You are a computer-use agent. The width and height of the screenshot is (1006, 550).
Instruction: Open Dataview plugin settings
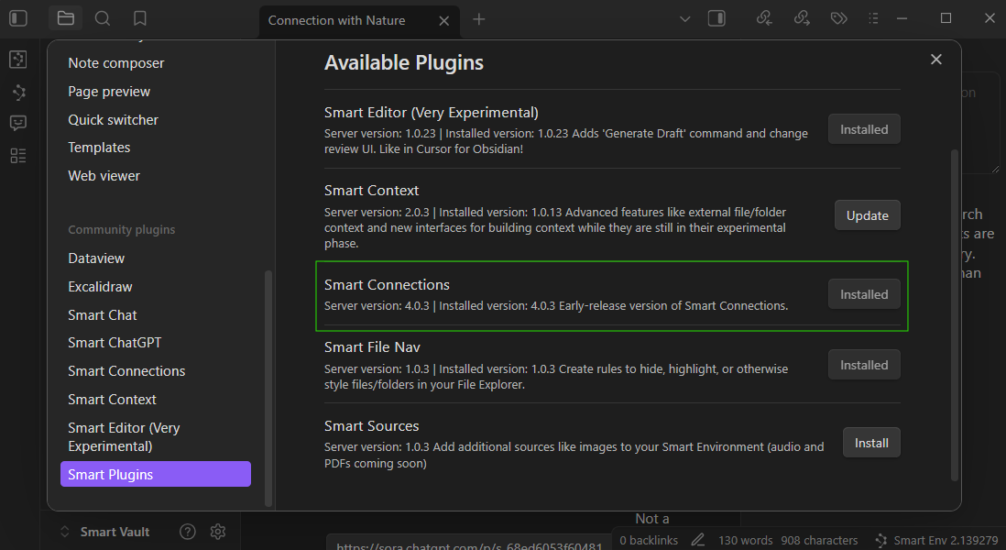(96, 258)
